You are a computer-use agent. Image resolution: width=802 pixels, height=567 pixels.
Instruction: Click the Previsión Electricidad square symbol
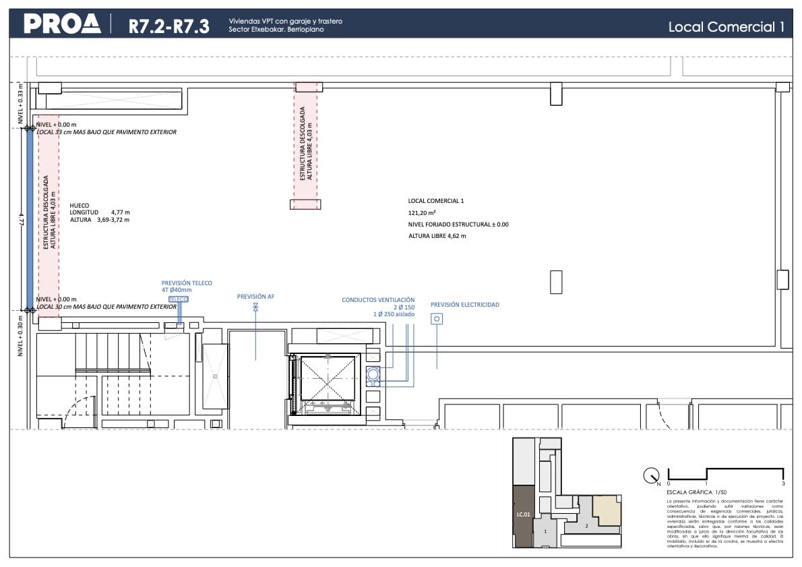tap(437, 319)
